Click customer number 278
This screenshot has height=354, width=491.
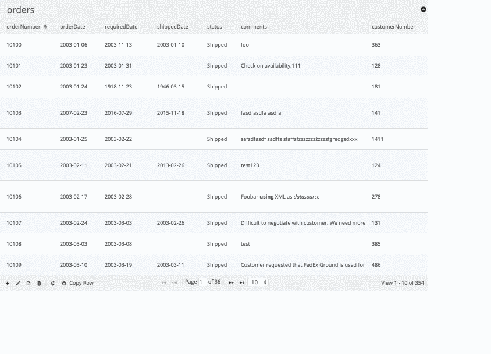[376, 197]
